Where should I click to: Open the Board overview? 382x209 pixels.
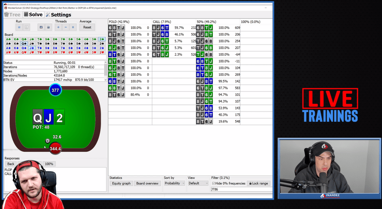point(148,183)
